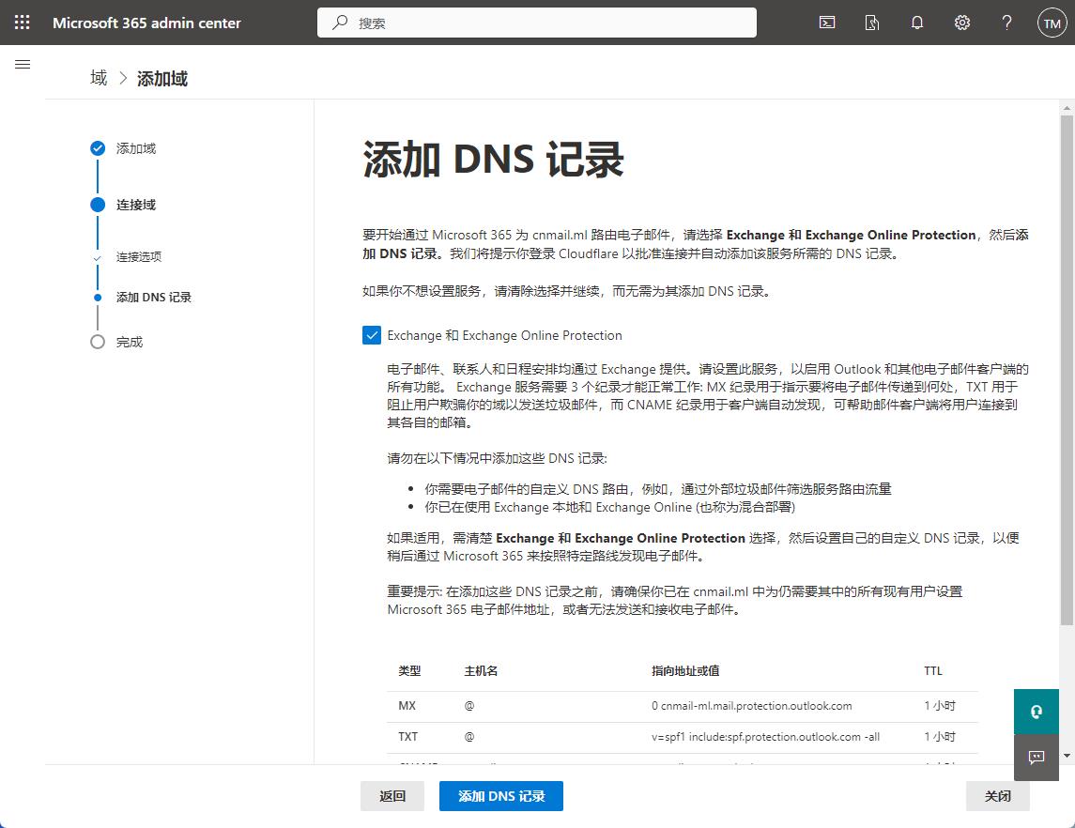
Task: Open the settings gear
Action: (962, 23)
